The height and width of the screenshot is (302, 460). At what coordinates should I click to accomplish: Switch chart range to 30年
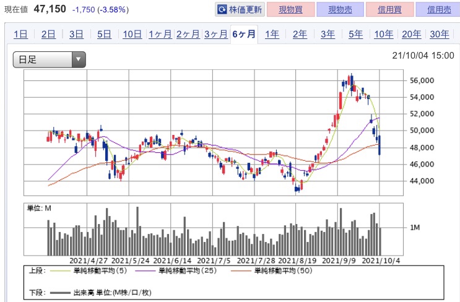pyautogui.click(x=440, y=34)
